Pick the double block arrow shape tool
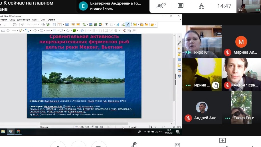Screen dimensions: 261x147 48,31
